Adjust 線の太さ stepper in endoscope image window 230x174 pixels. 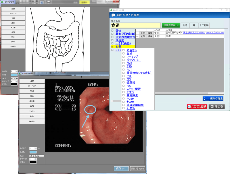point(35,148)
